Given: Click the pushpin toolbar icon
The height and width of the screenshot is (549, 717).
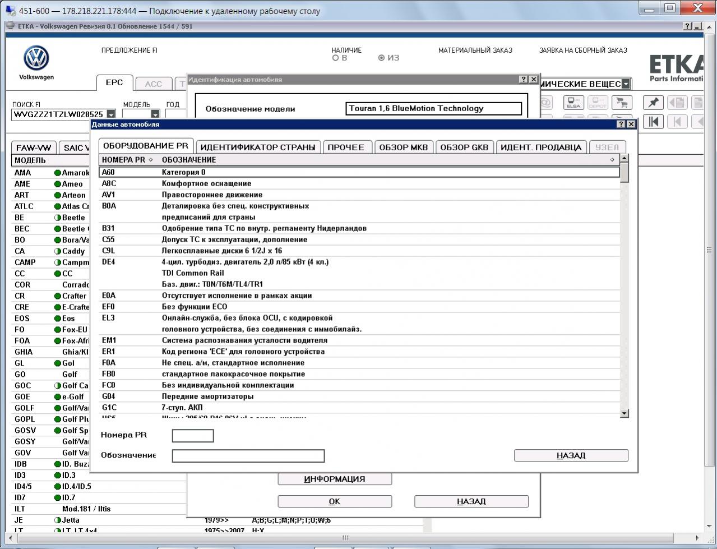Looking at the screenshot, I should (x=653, y=103).
